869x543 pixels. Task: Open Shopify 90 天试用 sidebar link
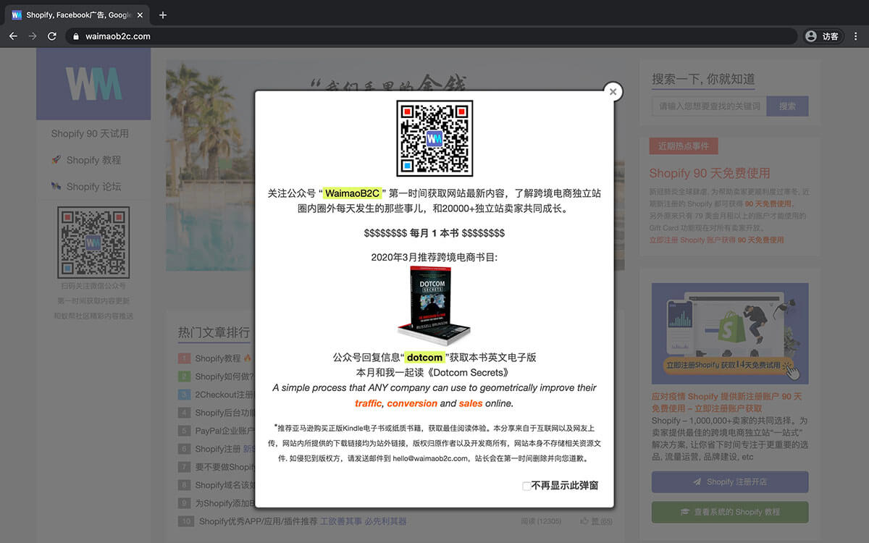[90, 133]
